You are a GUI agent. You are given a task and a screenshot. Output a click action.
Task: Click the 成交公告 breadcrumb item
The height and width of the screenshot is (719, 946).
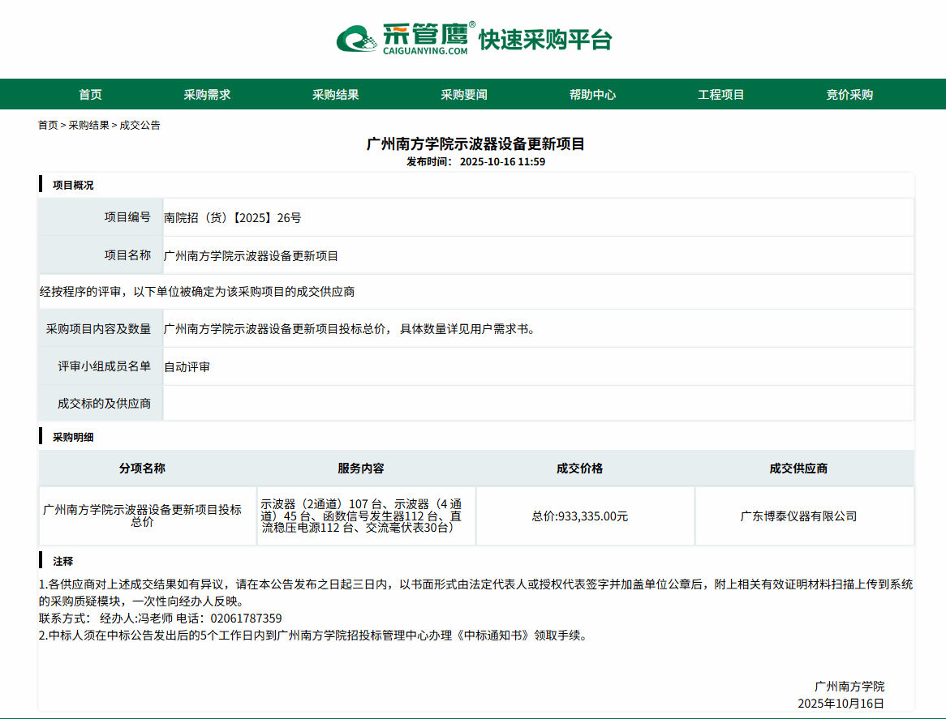click(140, 126)
